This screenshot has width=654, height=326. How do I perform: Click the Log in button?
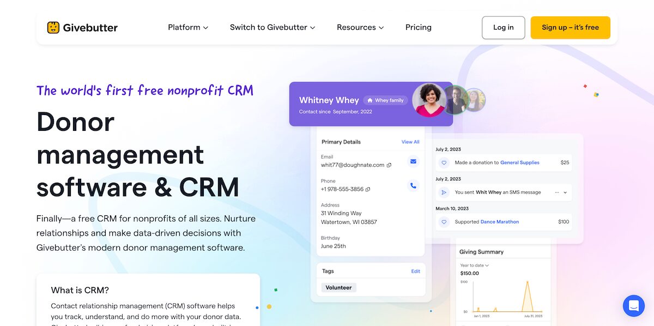503,27
